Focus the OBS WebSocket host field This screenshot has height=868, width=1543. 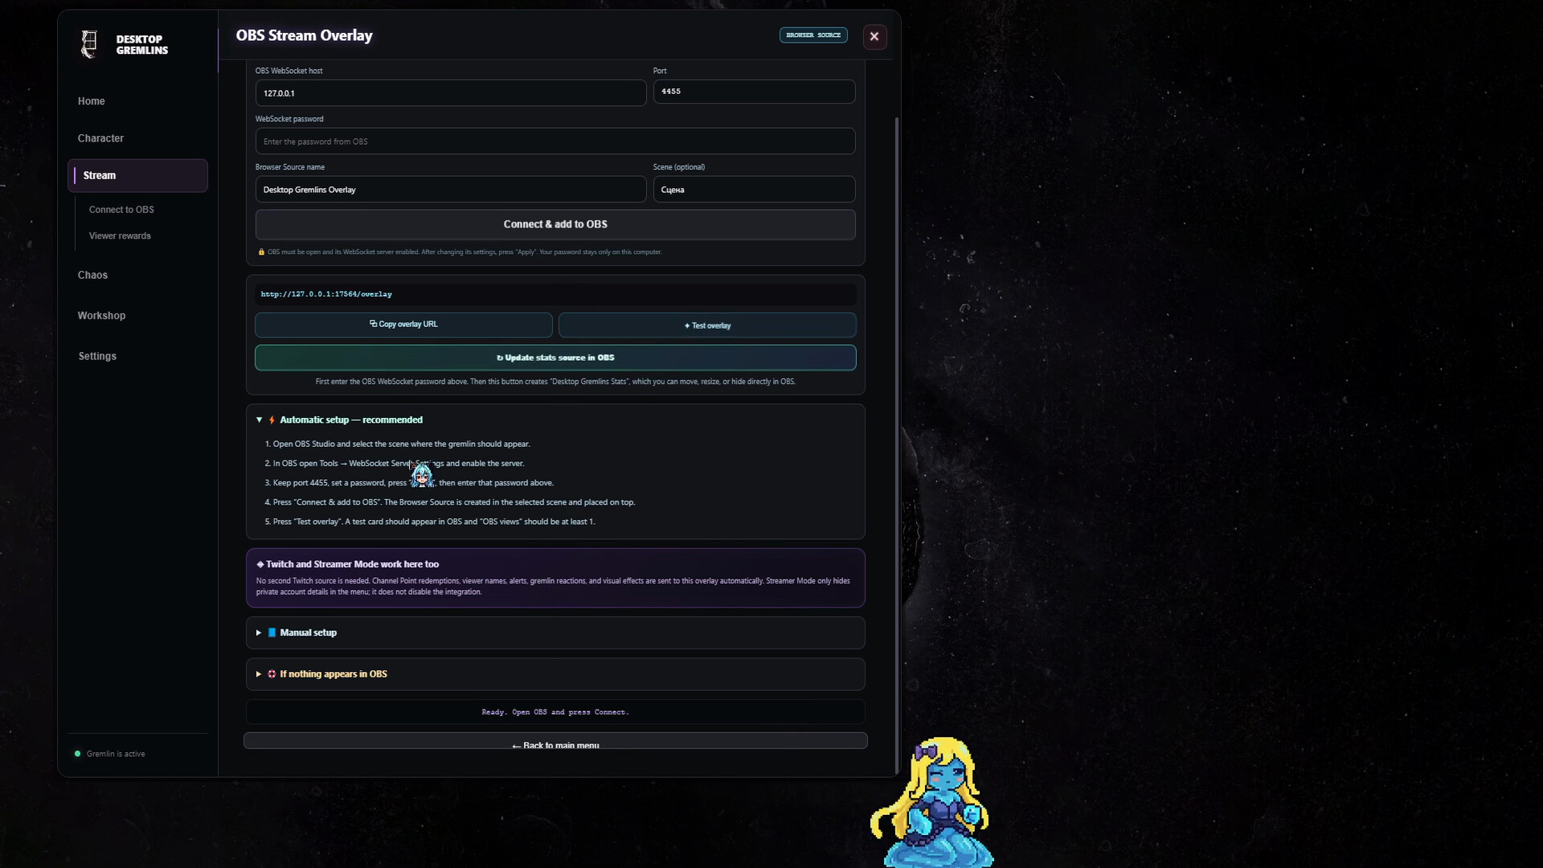451,92
